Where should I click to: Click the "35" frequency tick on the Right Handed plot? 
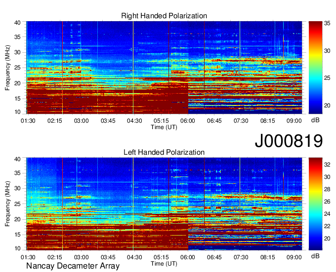tap(18, 37)
